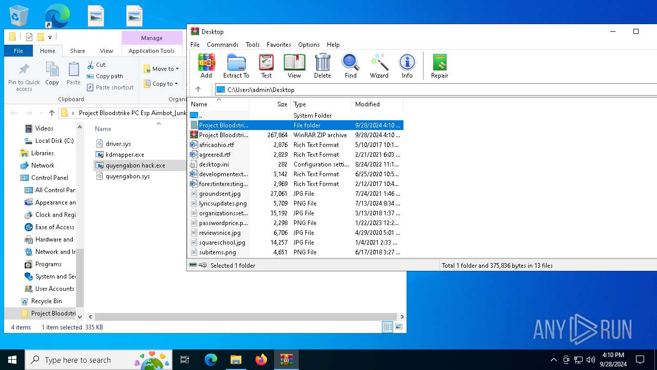Screen dimensions: 657x370
Task: Switch to the Explorer Share tab
Action: coord(78,51)
